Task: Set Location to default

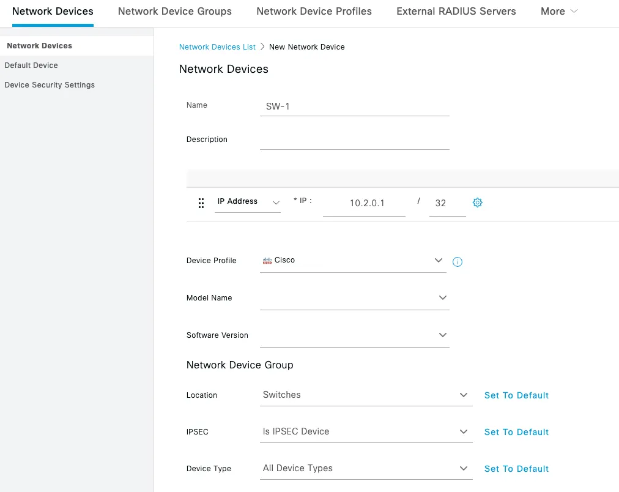Action: pos(516,395)
